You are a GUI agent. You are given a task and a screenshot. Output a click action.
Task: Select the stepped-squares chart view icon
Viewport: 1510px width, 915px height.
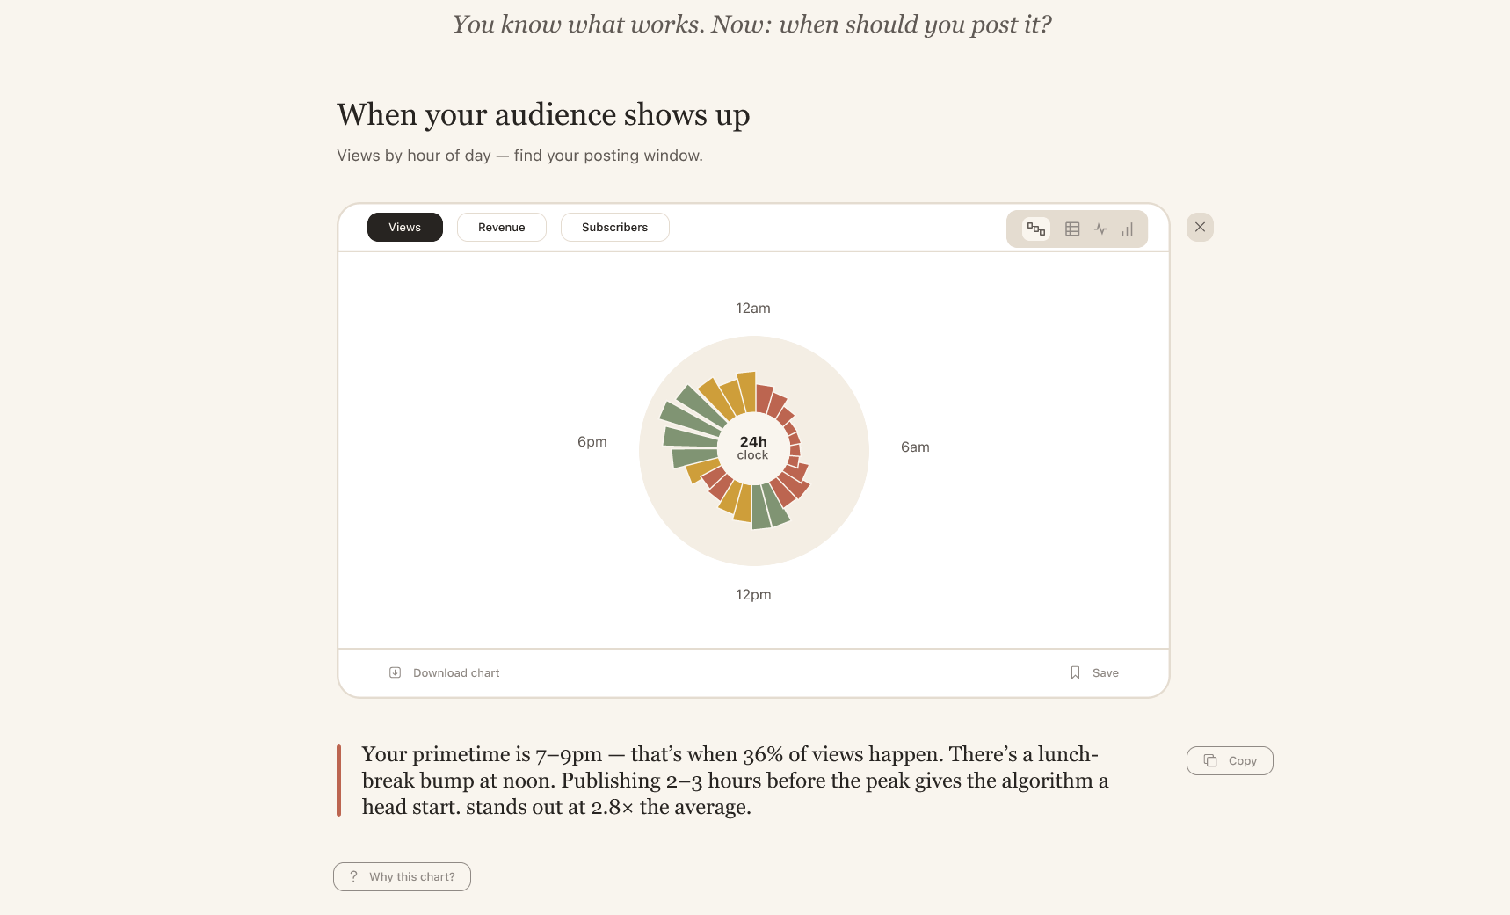[x=1036, y=229]
